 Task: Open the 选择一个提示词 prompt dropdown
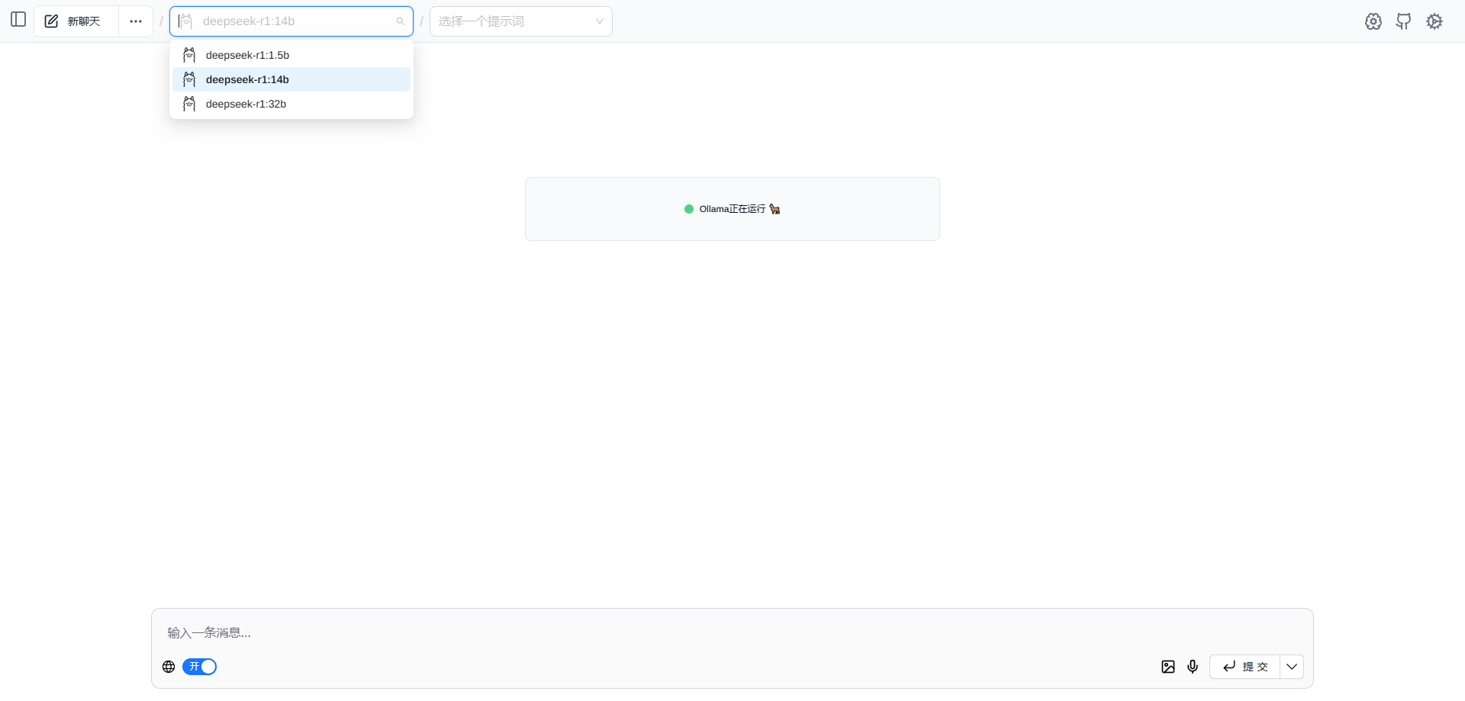point(521,21)
